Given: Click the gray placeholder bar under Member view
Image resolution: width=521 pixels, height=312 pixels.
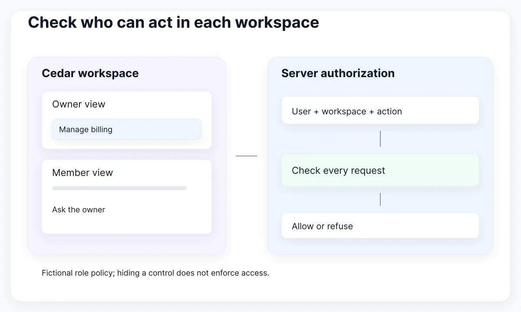Looking at the screenshot, I should 119,188.
